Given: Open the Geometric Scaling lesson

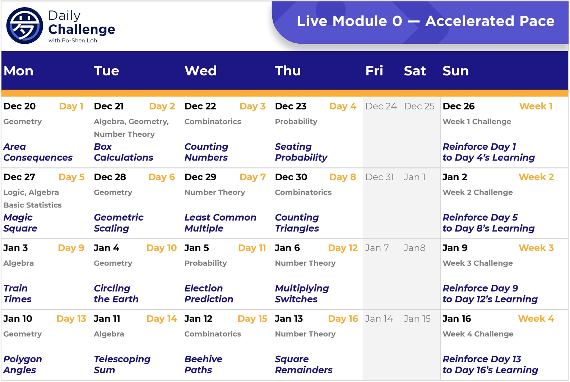Looking at the screenshot, I should [119, 223].
